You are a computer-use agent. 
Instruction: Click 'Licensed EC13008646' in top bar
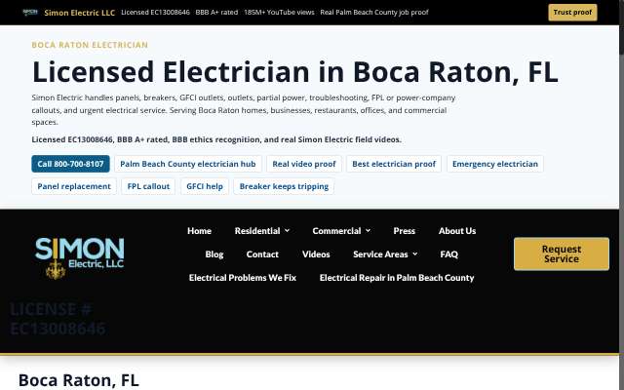click(x=155, y=13)
